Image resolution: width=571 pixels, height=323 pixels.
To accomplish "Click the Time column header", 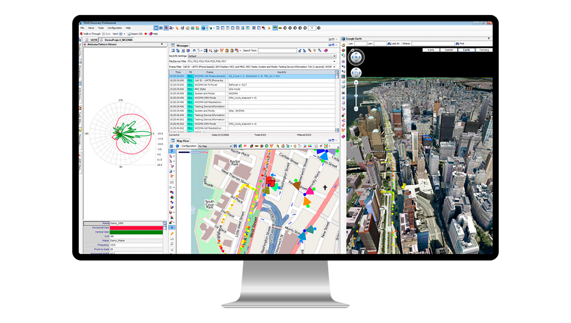I will [x=178, y=72].
